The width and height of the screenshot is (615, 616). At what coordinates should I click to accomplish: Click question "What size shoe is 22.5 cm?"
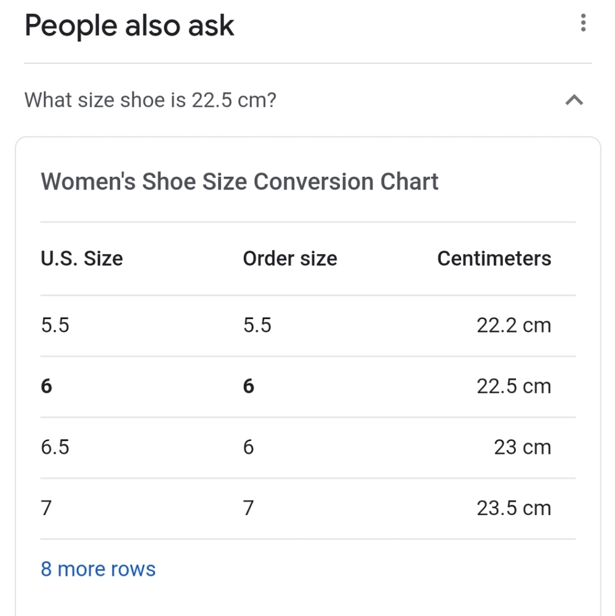[x=150, y=100]
